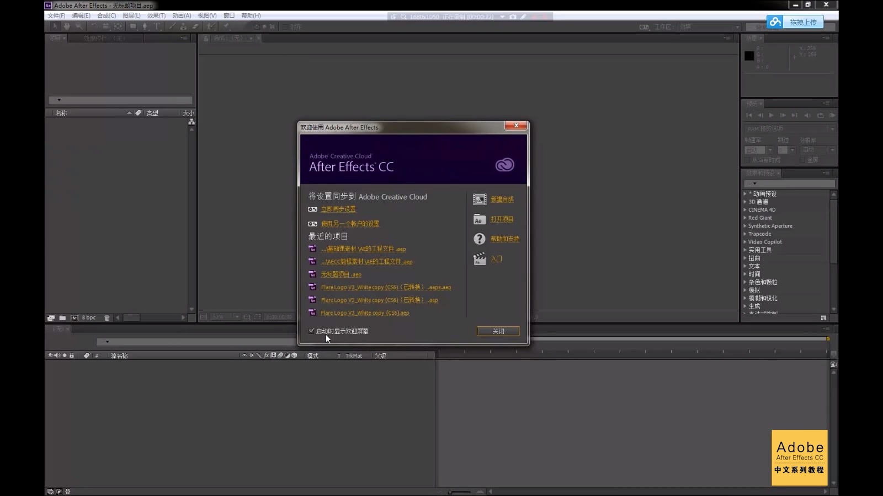The height and width of the screenshot is (496, 883).
Task: Open the 图层(L) Layer menu
Action: click(x=131, y=15)
